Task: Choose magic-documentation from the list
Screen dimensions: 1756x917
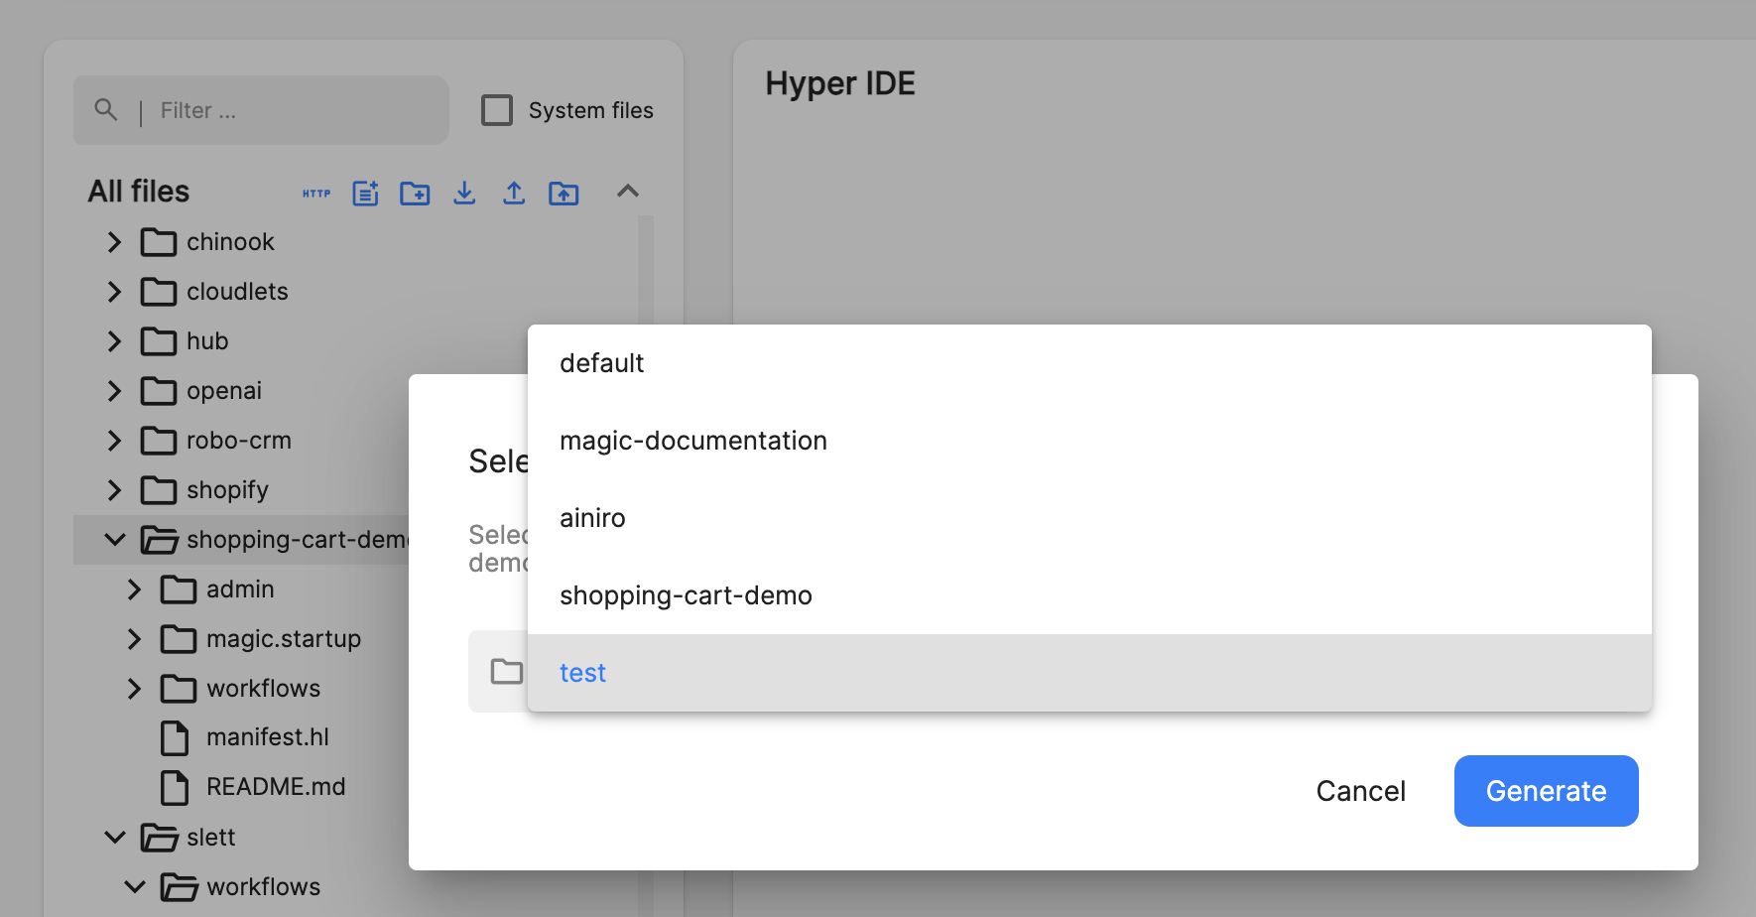Action: pos(693,440)
